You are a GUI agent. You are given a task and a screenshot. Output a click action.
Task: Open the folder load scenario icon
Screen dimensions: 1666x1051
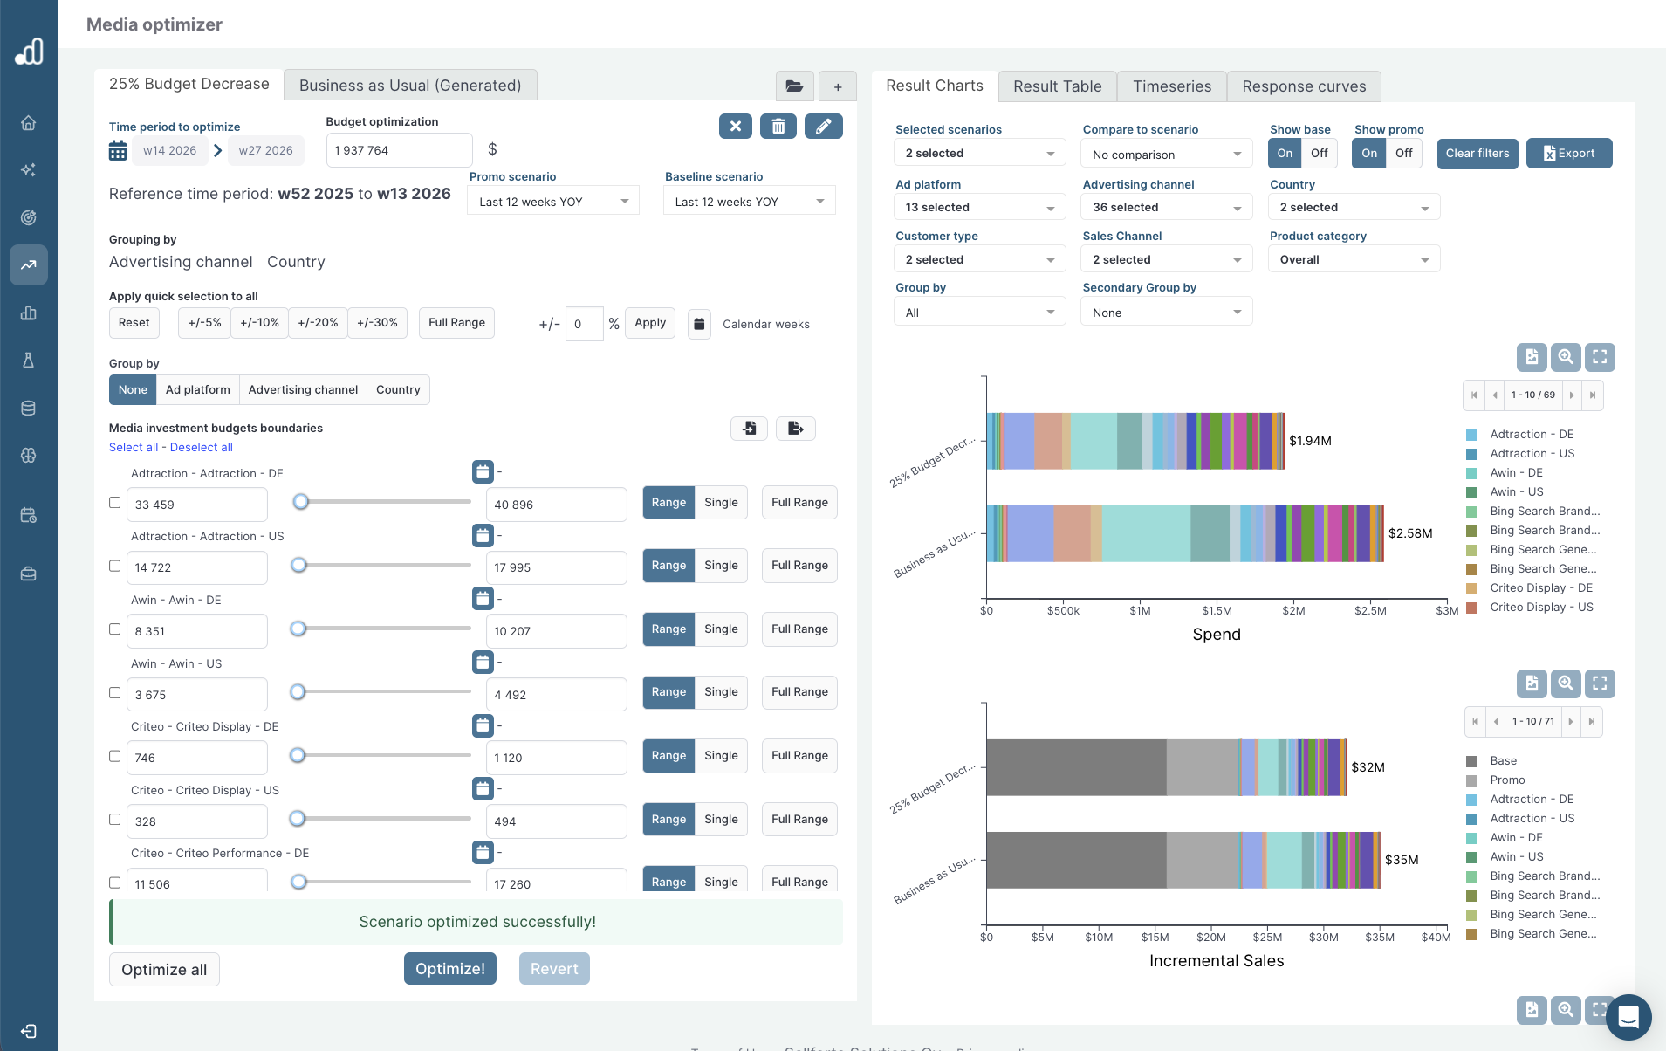[x=794, y=86]
